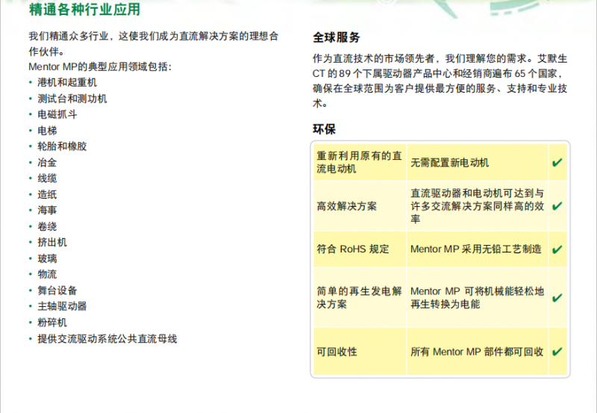Click the cell 所有 Mentor MP 部件都可回收
This screenshot has width=597, height=413.
[478, 352]
